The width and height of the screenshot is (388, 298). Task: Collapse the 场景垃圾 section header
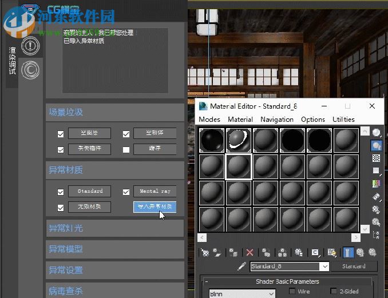pyautogui.click(x=115, y=112)
